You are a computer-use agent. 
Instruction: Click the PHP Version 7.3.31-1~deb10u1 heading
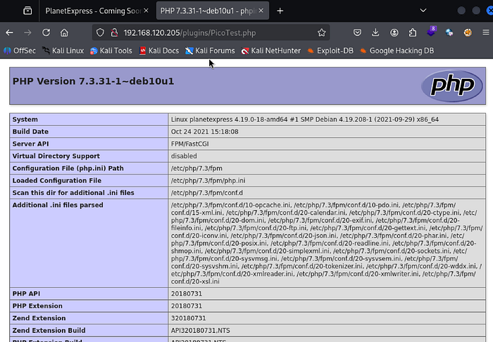[93, 82]
